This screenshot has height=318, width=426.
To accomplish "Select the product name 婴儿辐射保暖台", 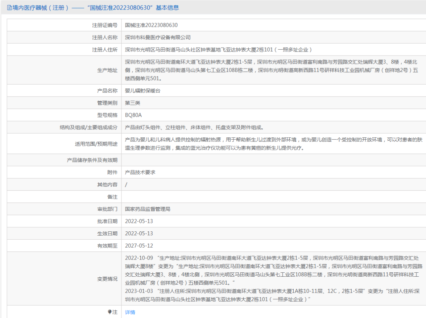I will point(142,91).
